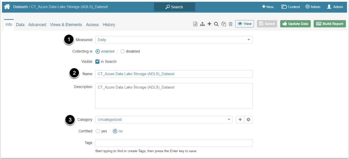Expand the Category dropdown

[x=164, y=120]
